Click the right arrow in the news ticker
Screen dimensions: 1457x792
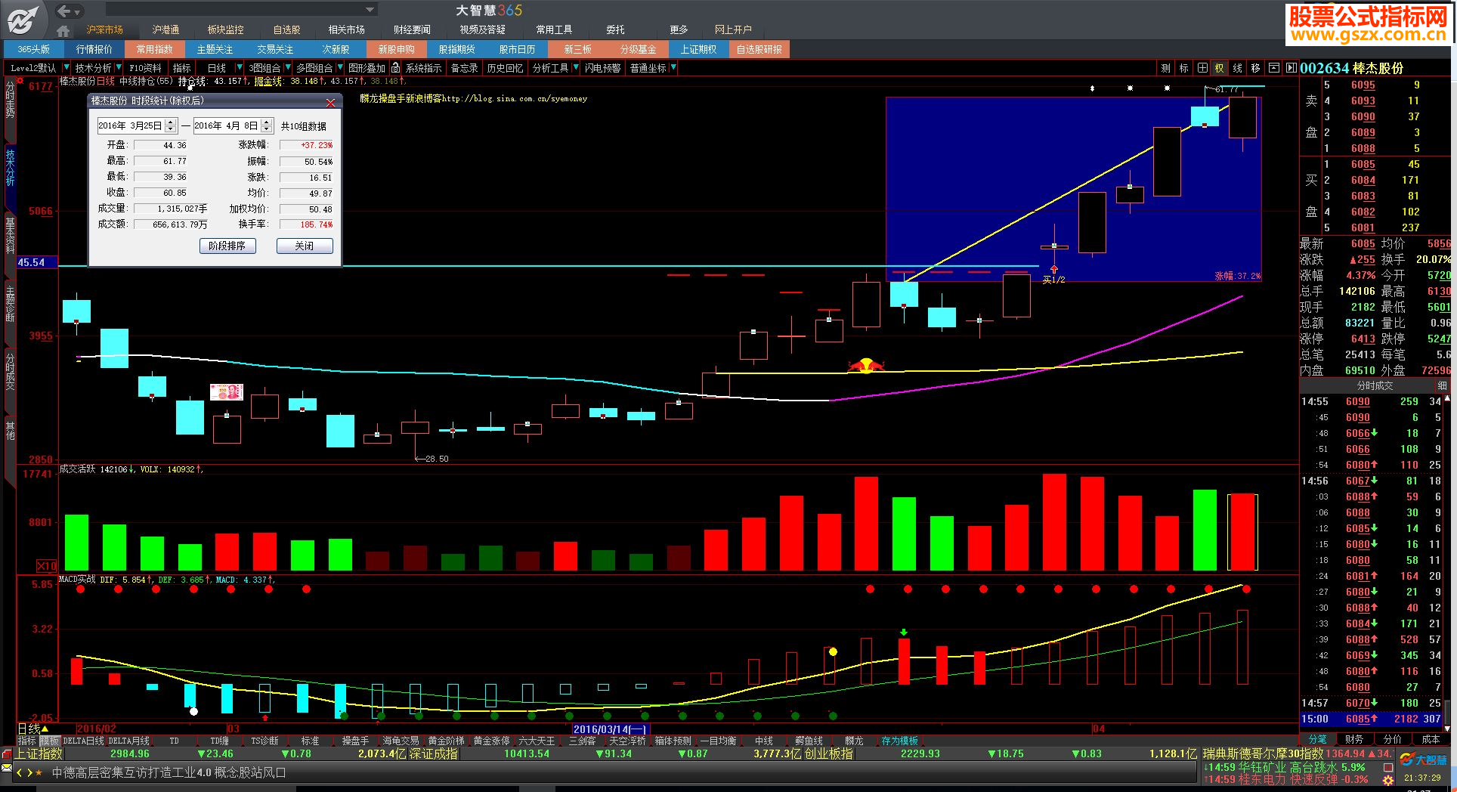tap(29, 773)
